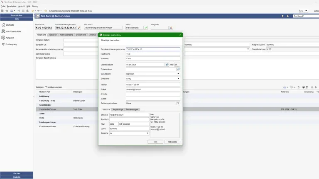The width and height of the screenshot is (319, 179).
Task: Click the Abbrechen button
Action: click(172, 142)
